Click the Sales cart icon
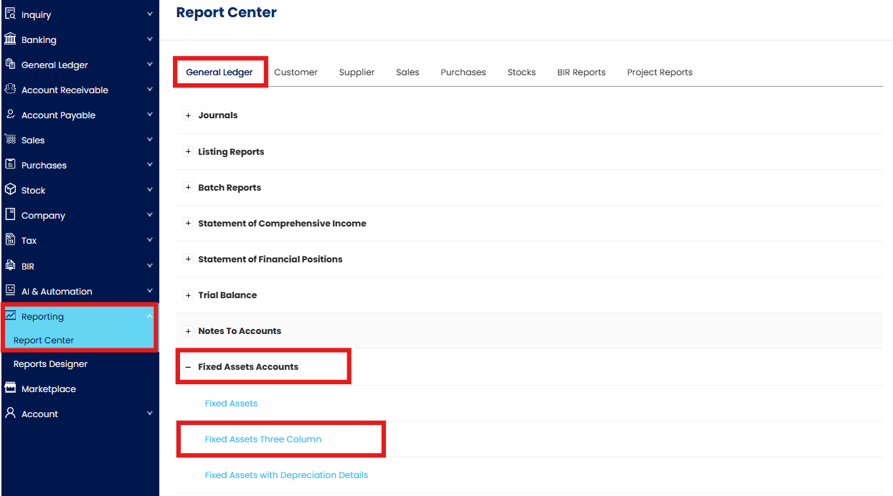This screenshot has height=496, width=893. 10,139
